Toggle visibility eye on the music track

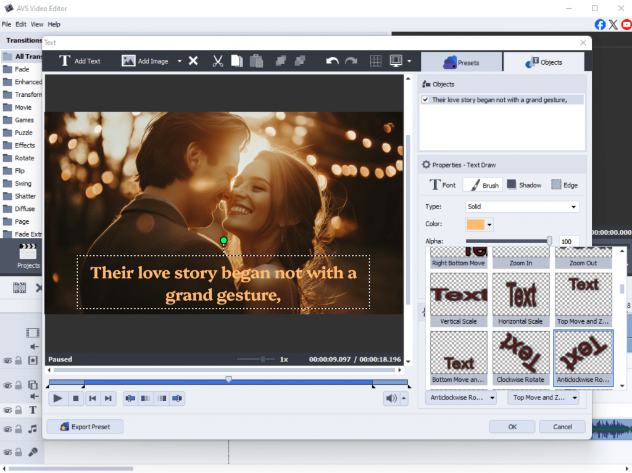coord(7,429)
